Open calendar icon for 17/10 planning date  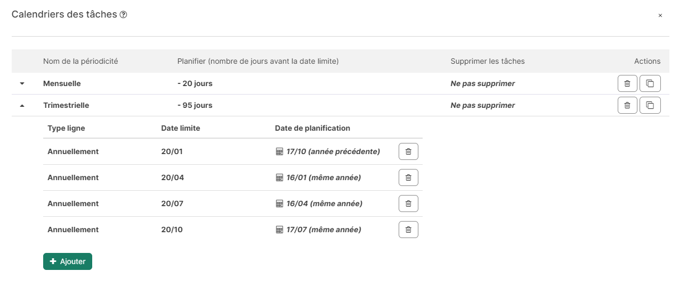tap(279, 152)
